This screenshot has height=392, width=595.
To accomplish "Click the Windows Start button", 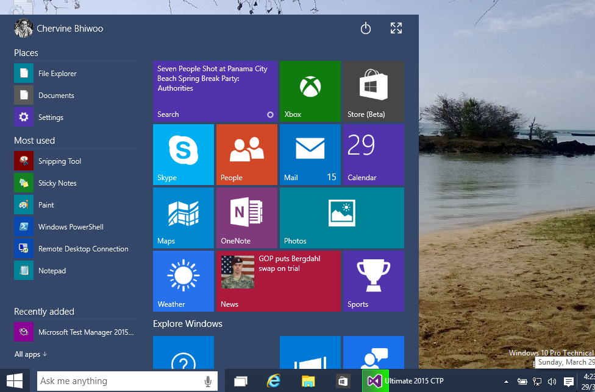I will [15, 380].
